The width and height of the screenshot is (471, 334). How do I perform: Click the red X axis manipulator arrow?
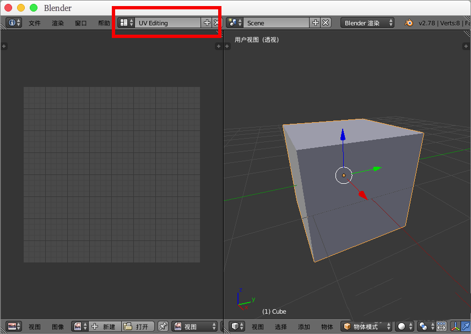coord(363,195)
